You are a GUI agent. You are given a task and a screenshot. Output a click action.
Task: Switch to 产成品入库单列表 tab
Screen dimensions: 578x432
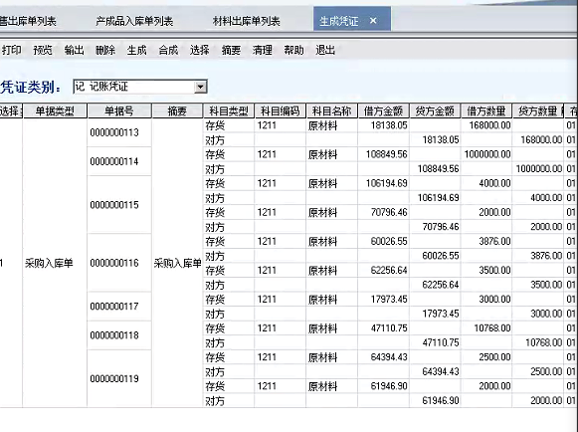pos(134,21)
